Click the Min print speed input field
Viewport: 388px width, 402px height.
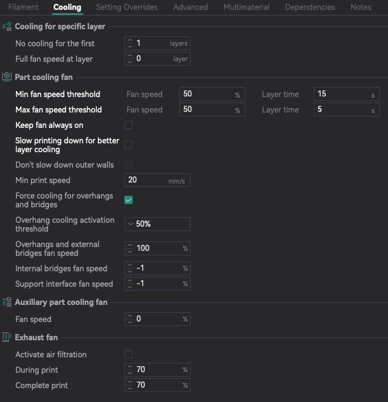(x=157, y=180)
